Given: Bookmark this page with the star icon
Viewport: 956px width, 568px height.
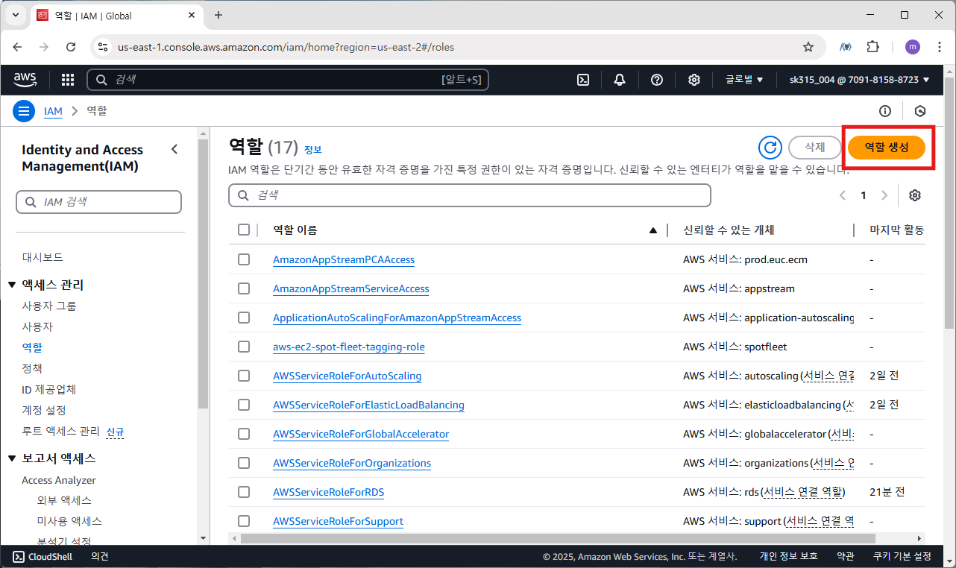Looking at the screenshot, I should 808,47.
